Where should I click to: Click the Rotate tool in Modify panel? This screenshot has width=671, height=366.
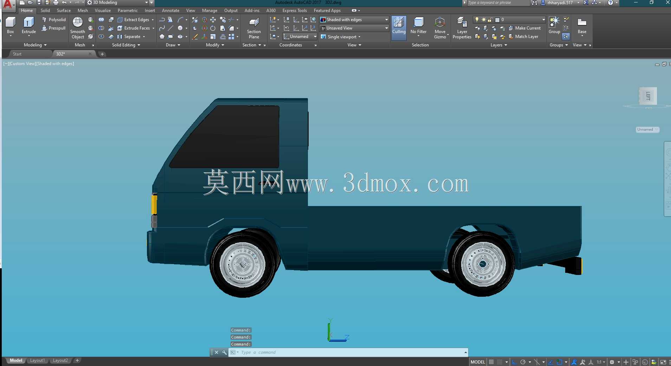pyautogui.click(x=213, y=28)
